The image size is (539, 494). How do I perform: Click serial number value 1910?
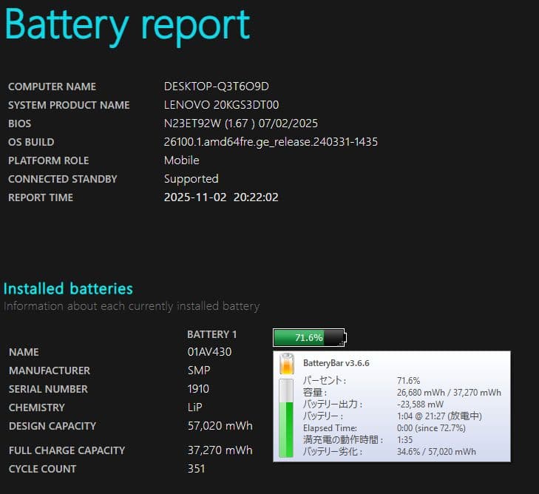pyautogui.click(x=198, y=389)
